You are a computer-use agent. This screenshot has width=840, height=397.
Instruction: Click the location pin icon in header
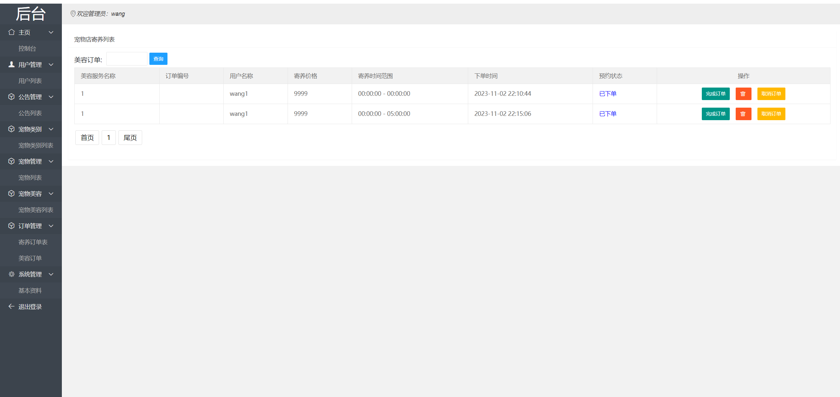tap(73, 14)
